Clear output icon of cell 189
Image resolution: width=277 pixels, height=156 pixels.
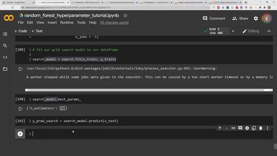[20, 69]
